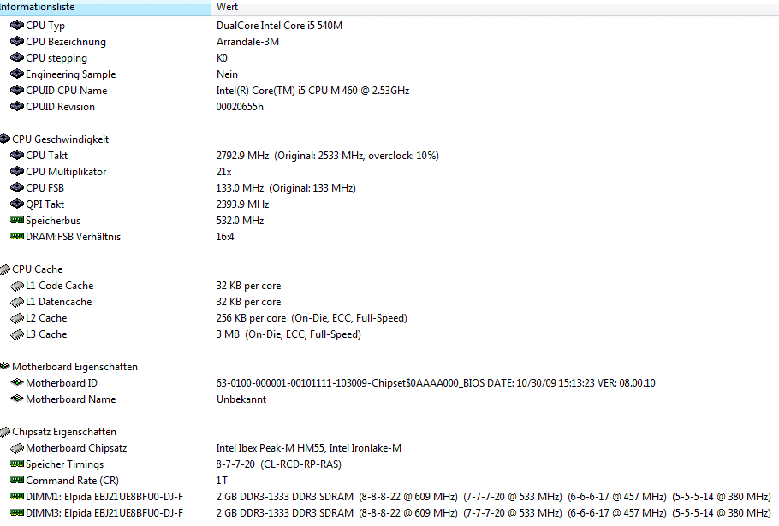Select the 'Nein' value for Engineering Sample
Image resolution: width=779 pixels, height=526 pixels.
coord(227,74)
